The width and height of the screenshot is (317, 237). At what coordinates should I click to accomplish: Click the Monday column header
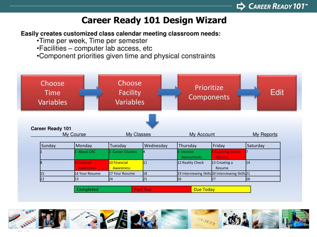(92, 146)
